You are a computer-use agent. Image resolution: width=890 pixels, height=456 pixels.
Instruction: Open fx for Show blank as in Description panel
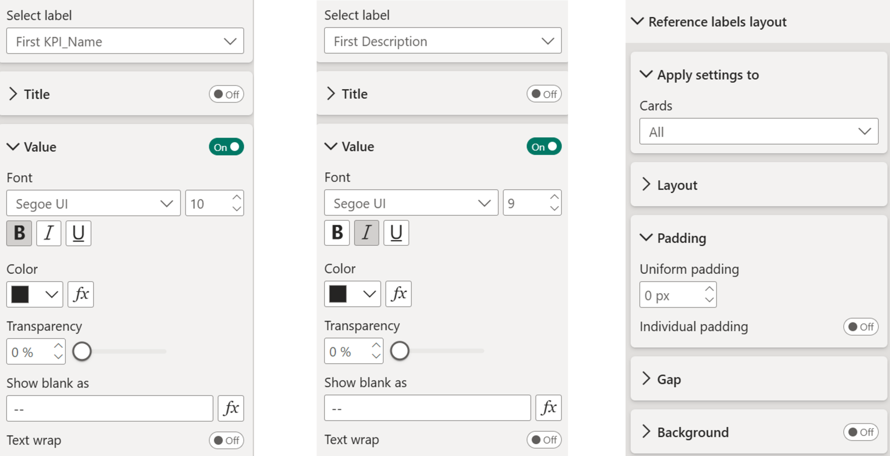coord(548,408)
